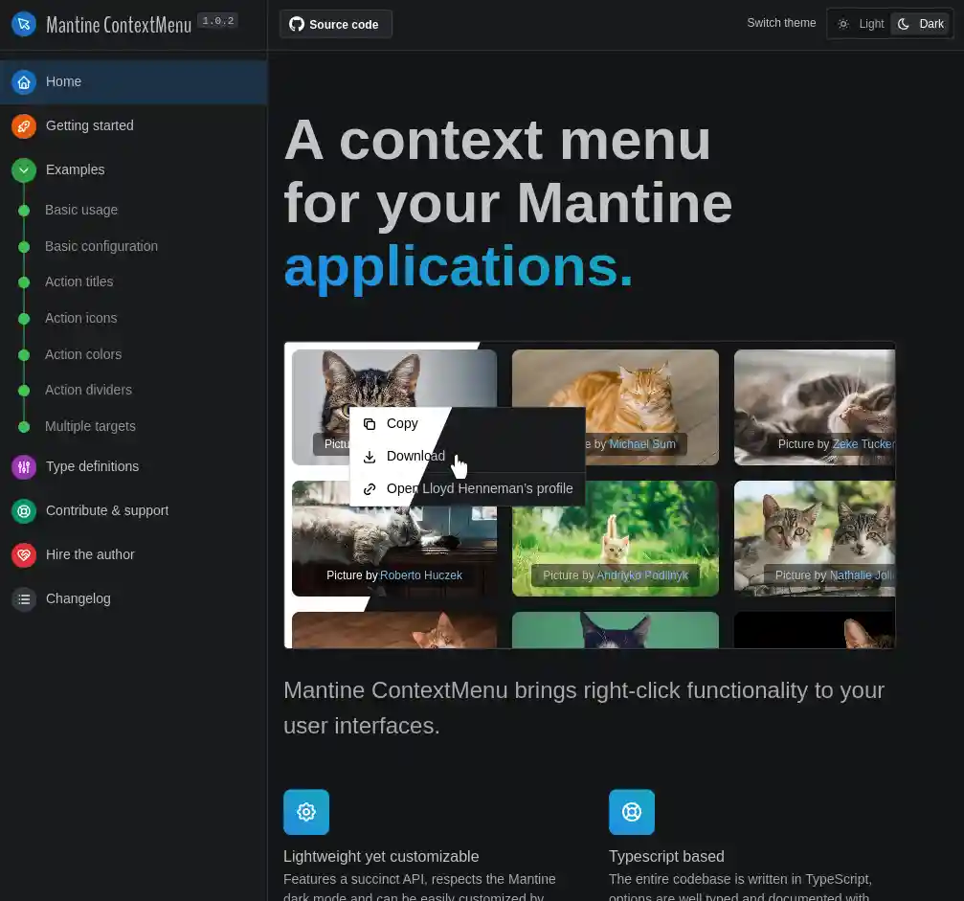Viewport: 964px width, 901px height.
Task: Click the copy icon in the context menu
Action: pos(369,423)
